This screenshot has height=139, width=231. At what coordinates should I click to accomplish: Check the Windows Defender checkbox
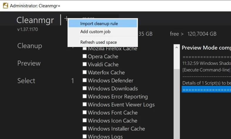coord(85,80)
